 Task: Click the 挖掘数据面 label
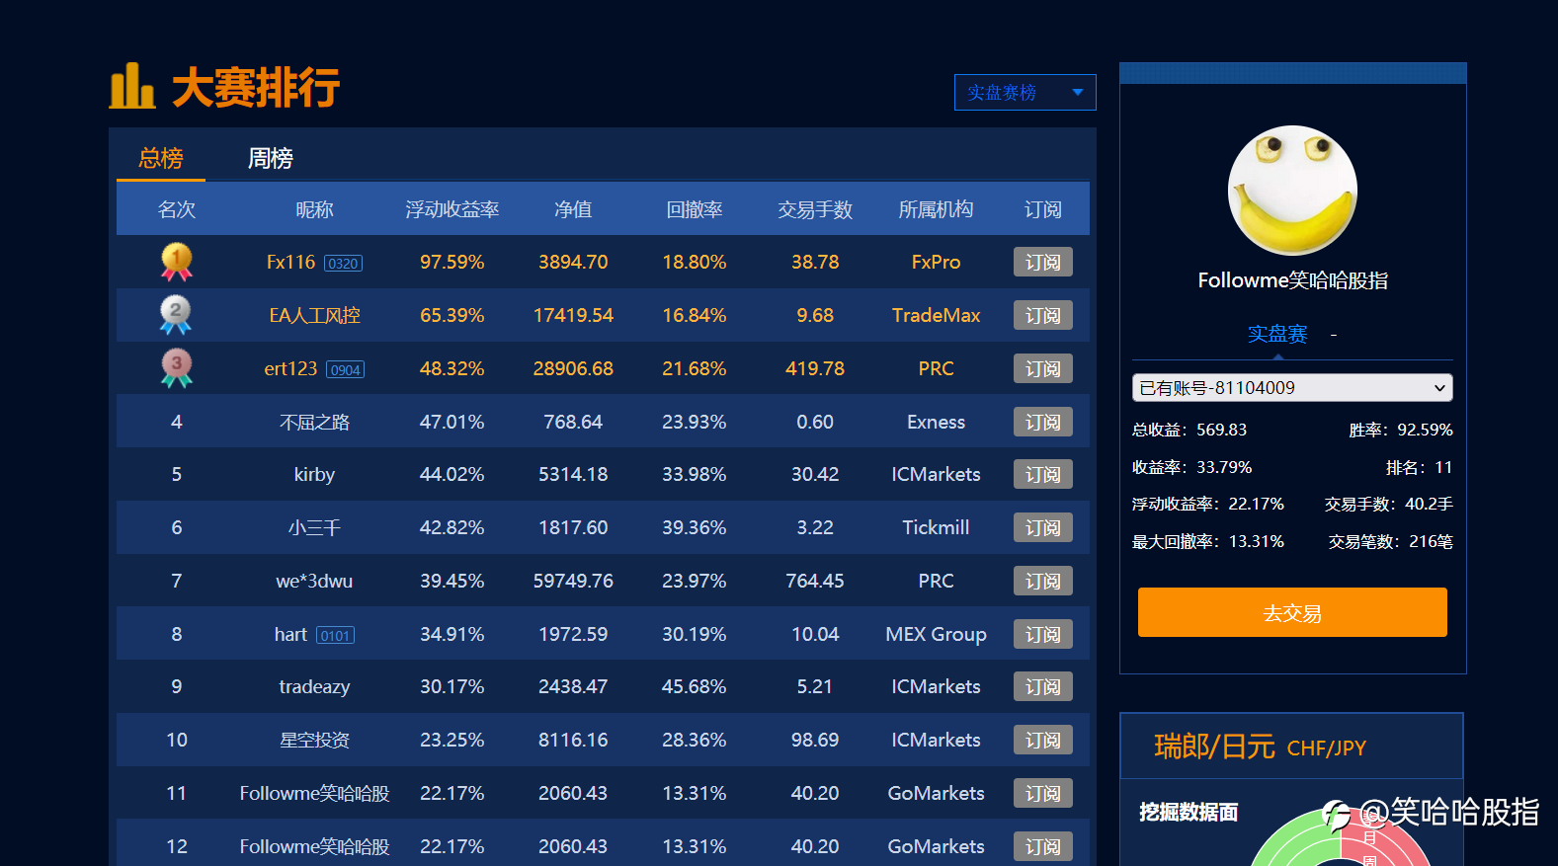coord(1189,812)
